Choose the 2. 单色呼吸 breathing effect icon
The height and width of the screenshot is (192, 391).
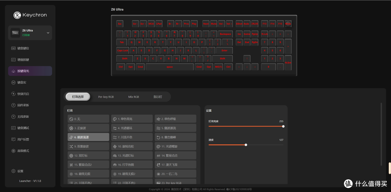[158, 119]
